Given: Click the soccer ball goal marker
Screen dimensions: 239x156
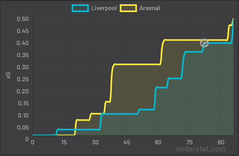Looking at the screenshot, I should [204, 43].
